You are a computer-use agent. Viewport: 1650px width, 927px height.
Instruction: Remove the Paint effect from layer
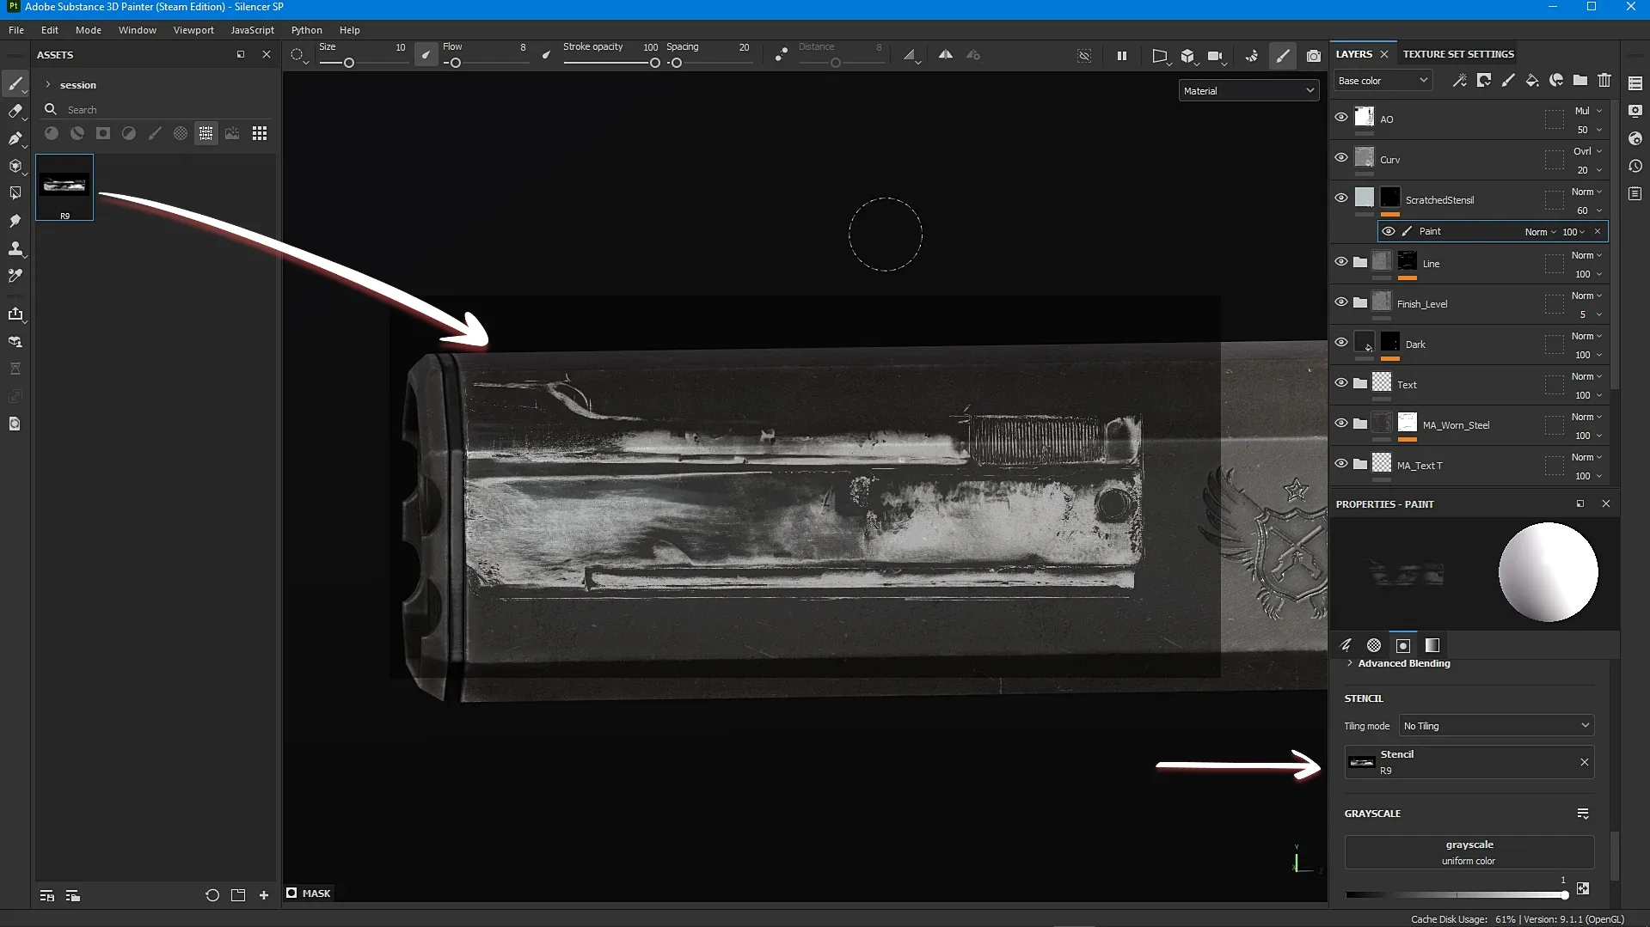coord(1598,231)
